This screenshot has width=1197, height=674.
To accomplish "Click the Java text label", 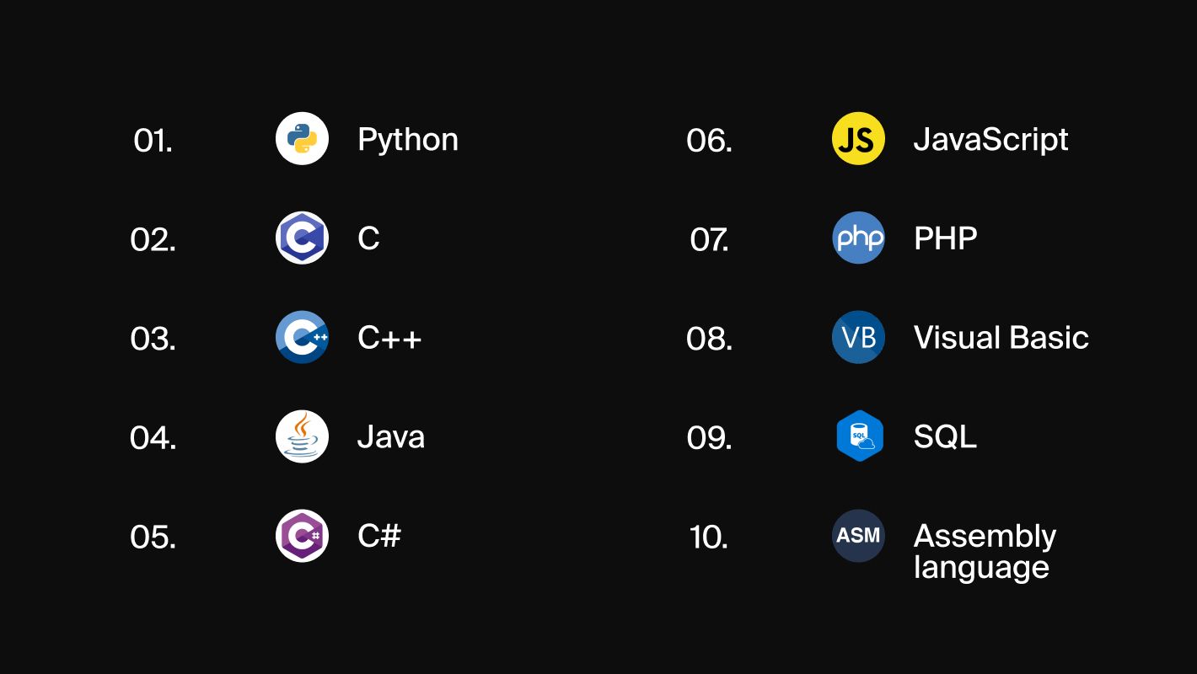I will 390,437.
